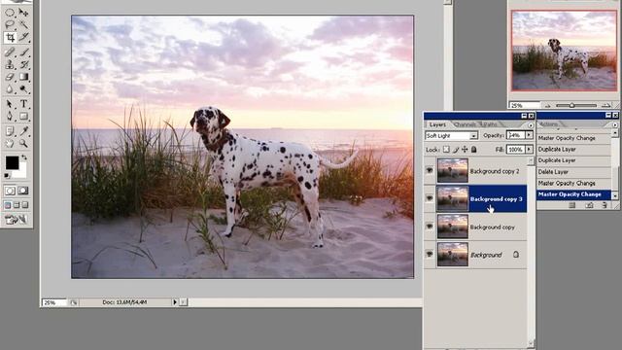Select the Slice tool
Image resolution: width=622 pixels, height=350 pixels.
click(23, 38)
